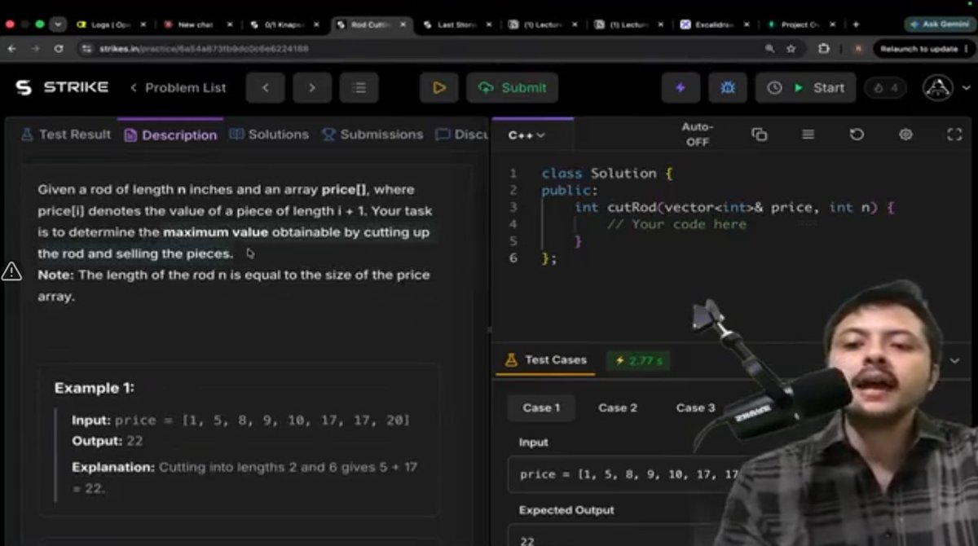Open the C++ language dropdown
Viewport: 978px width, 546px height.
(x=526, y=135)
